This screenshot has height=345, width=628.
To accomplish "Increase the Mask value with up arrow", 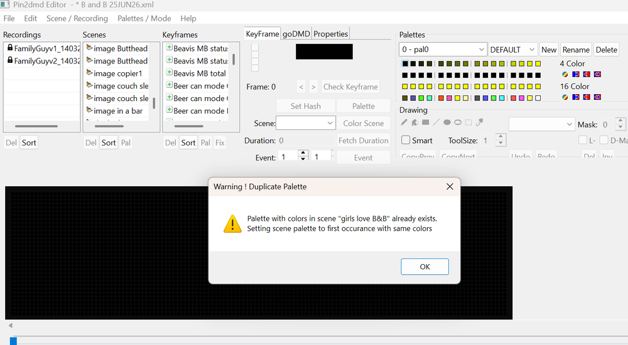I will click(620, 121).
